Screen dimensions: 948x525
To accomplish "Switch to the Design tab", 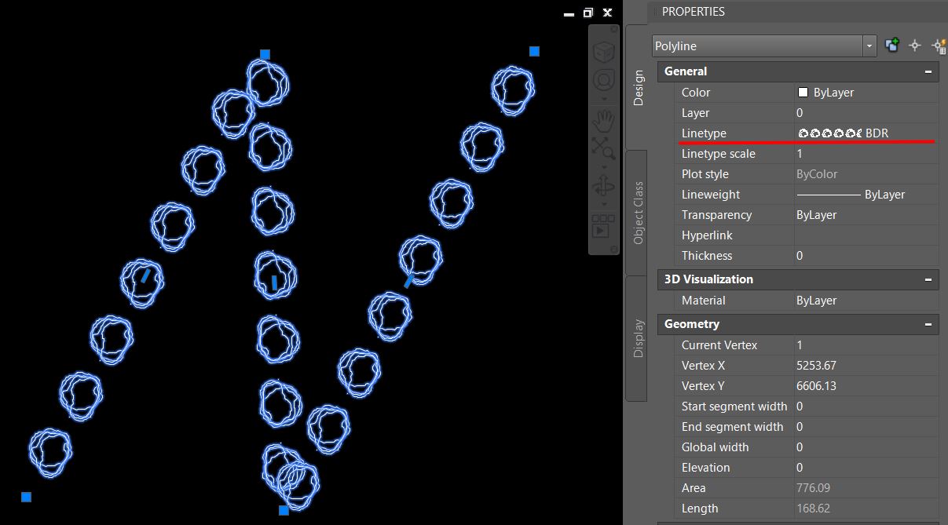I will click(x=638, y=88).
